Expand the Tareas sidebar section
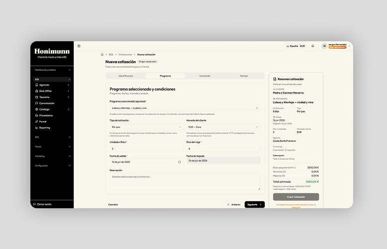The image size is (387, 249). coord(52,147)
